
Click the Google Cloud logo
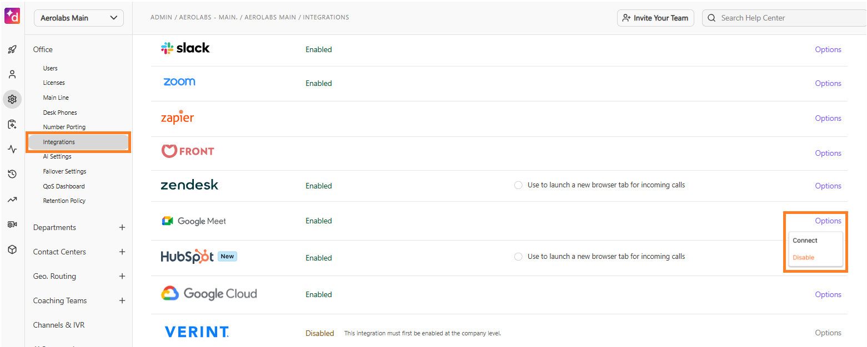click(x=209, y=293)
